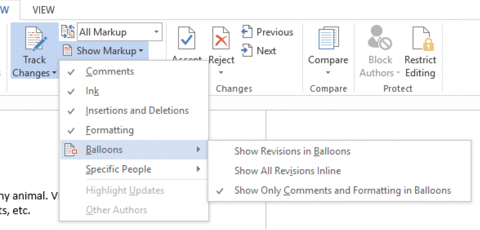Viewport: 480px width, 230px height.
Task: Click the Display for Review icon beside All Markup
Action: pos(67,32)
